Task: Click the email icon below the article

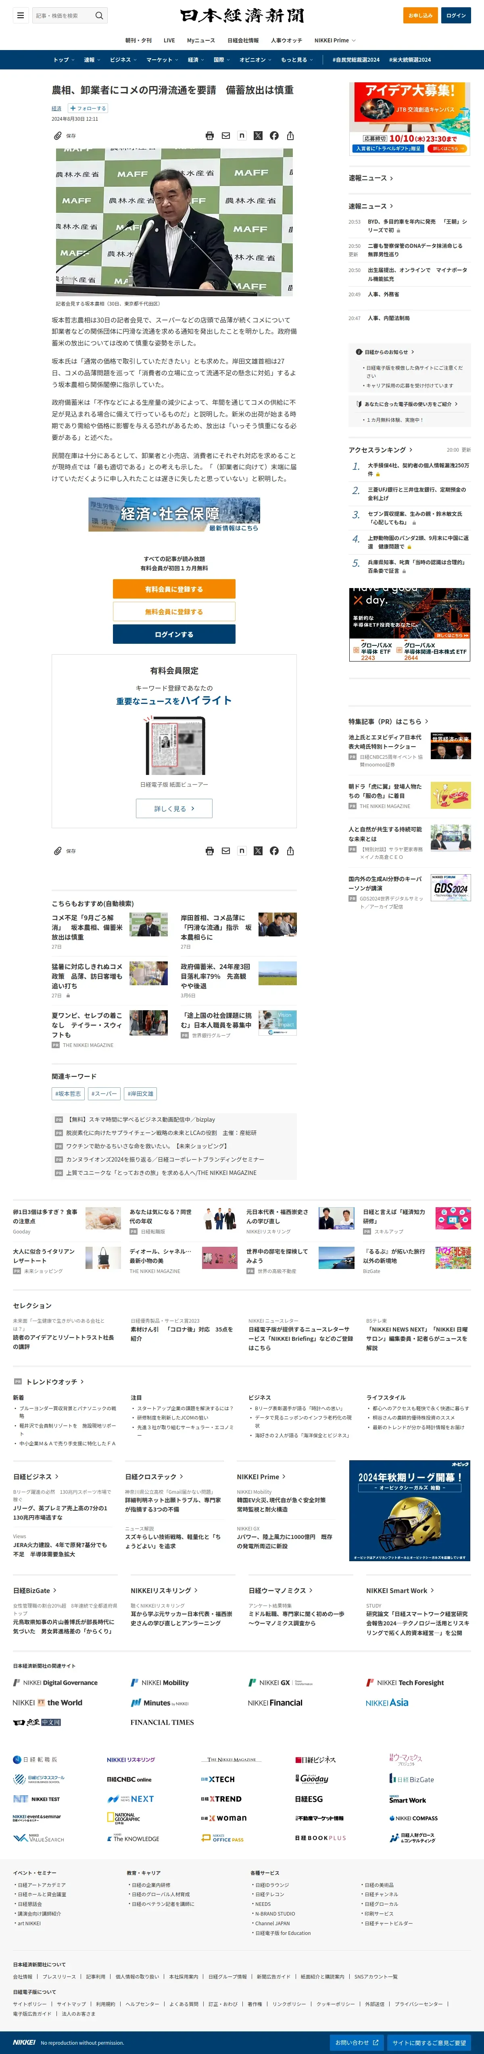Action: 225,851
